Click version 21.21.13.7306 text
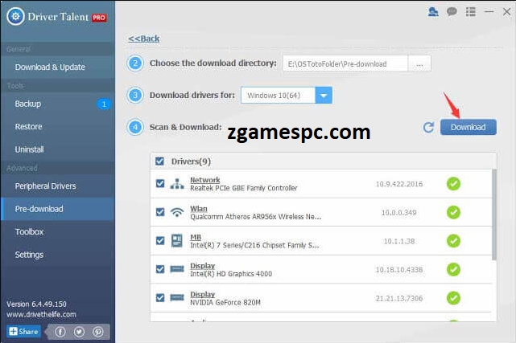Viewport: 516px width, 343px height. [x=399, y=298]
